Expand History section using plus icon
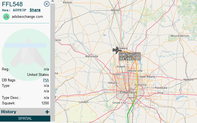Image resolution: width=197 pixels, height=123 pixels. 47,112
